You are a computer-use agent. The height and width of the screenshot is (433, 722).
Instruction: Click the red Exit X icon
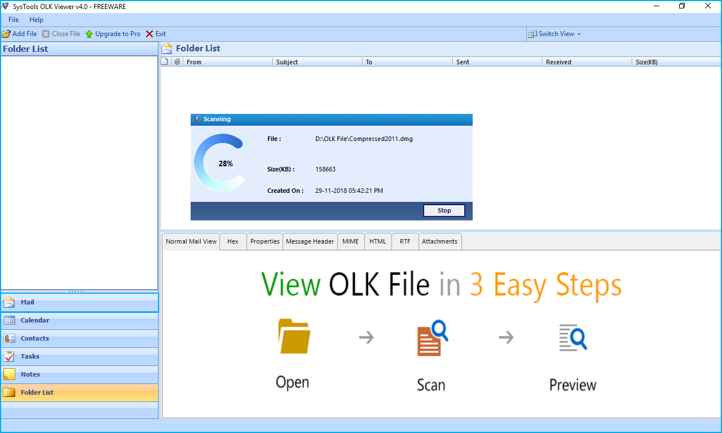(x=149, y=34)
